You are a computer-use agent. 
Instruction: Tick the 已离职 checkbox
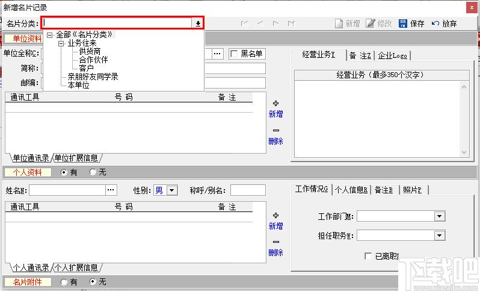pos(368,256)
